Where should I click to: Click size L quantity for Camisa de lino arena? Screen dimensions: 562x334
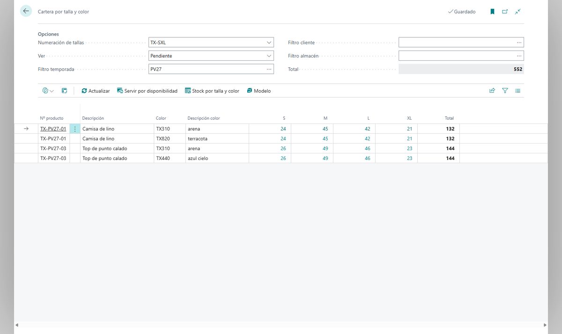coord(367,129)
